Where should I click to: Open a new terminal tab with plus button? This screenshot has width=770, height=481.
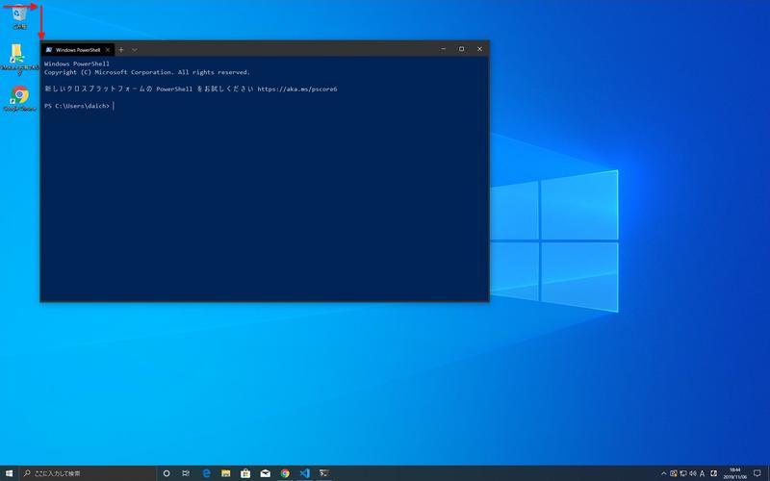coord(121,50)
